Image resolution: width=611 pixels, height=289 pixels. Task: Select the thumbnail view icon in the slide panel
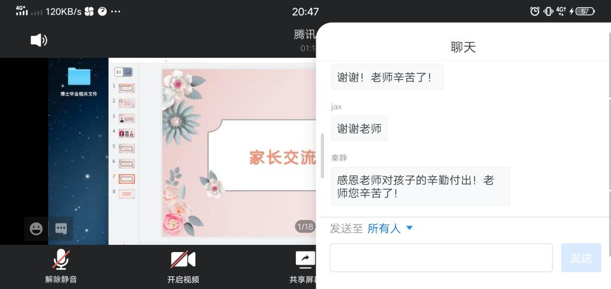(128, 72)
